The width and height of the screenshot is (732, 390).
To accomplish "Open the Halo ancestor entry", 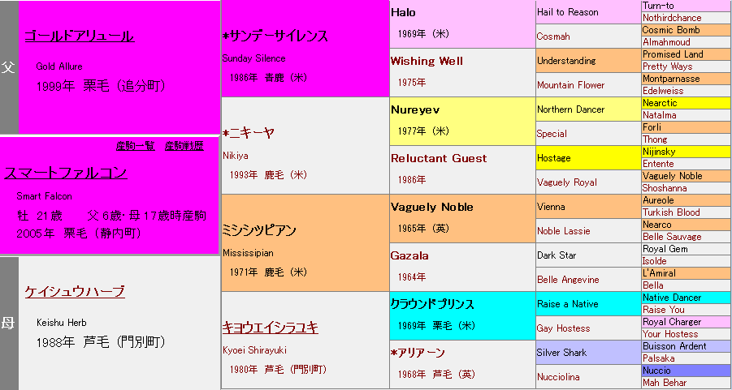I will 403,13.
